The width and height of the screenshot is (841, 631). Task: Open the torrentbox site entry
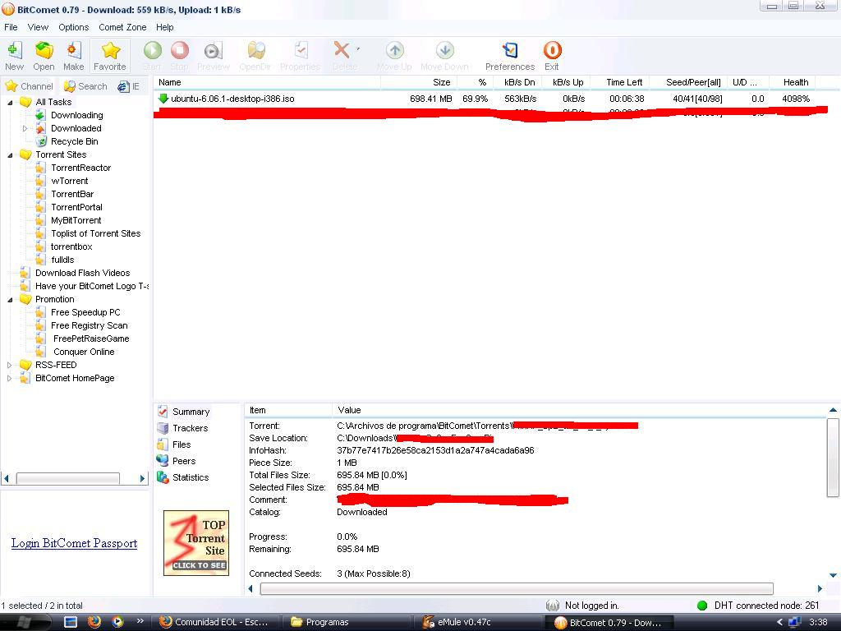tap(72, 246)
